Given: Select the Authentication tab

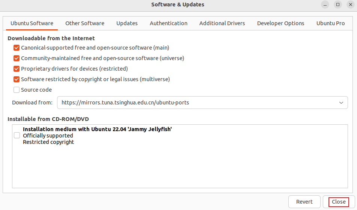Looking at the screenshot, I should (x=169, y=23).
